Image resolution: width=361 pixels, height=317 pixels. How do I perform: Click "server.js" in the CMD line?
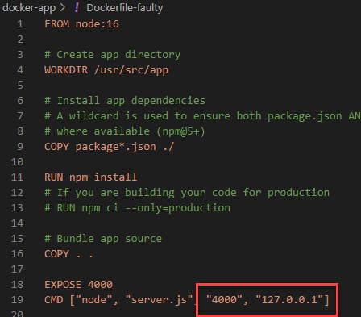160,300
